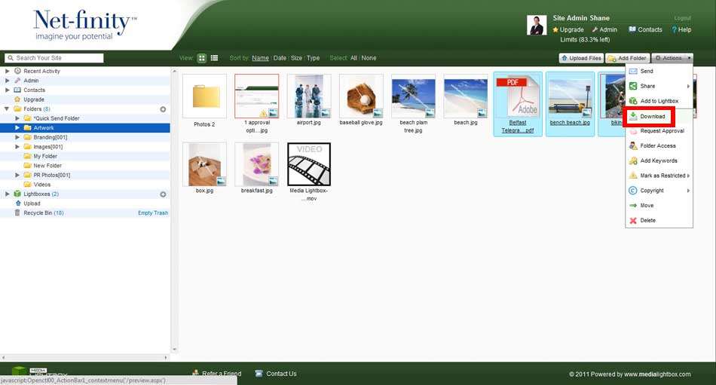Click the site admin profile picture
The image size is (716, 385).
coord(536,26)
